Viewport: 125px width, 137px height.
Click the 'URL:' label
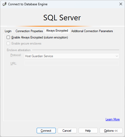[x=14, y=63]
